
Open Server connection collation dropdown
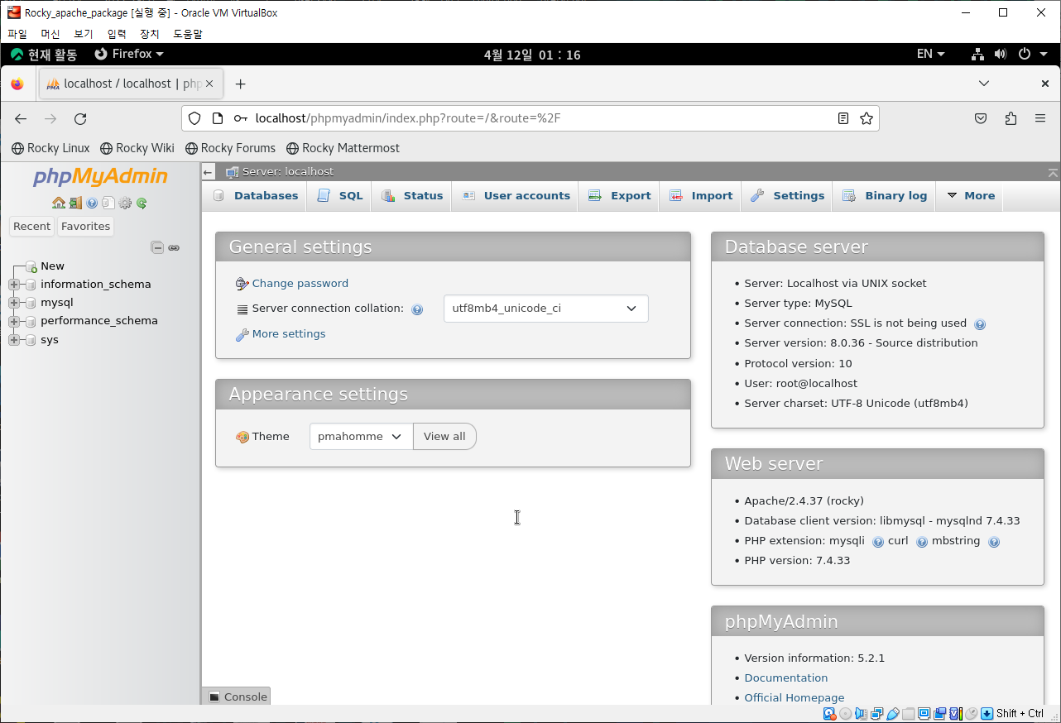point(546,309)
